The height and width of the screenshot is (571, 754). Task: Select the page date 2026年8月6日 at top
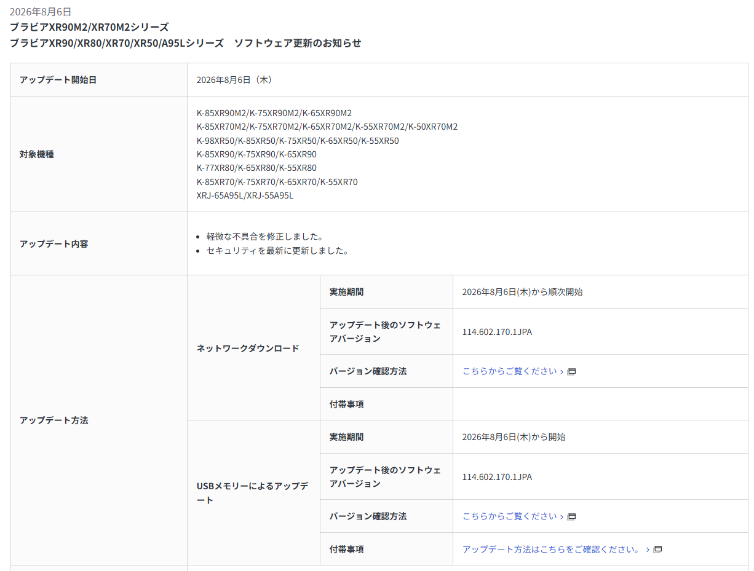(41, 12)
